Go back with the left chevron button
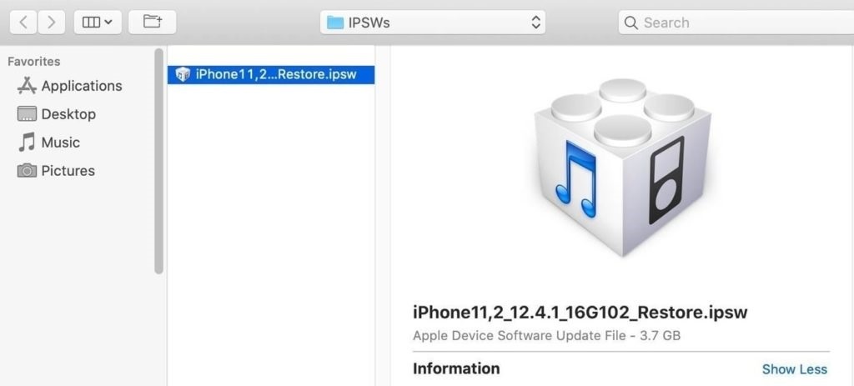The image size is (854, 386). coord(23,23)
